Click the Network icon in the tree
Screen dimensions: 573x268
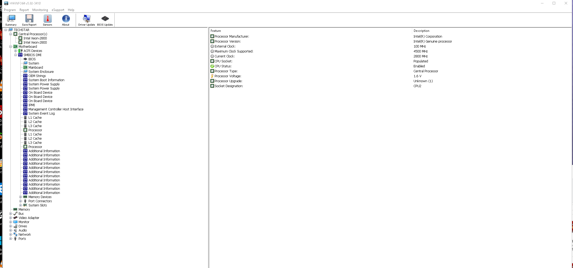[x=15, y=234]
